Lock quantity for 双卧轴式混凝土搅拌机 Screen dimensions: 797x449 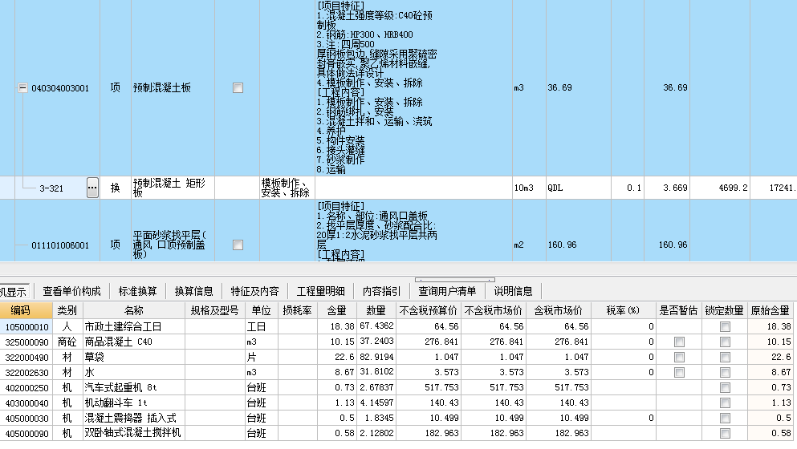pyautogui.click(x=725, y=433)
